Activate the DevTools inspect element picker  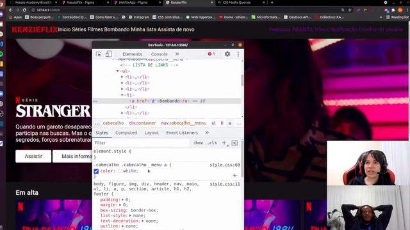pyautogui.click(x=98, y=54)
